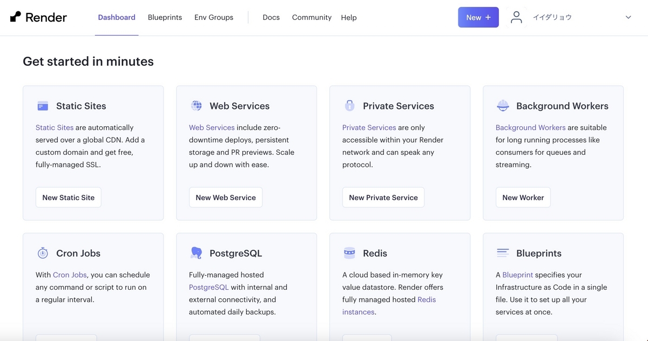Viewport: 648px width, 341px height.
Task: Open the Docs nav link
Action: [271, 17]
